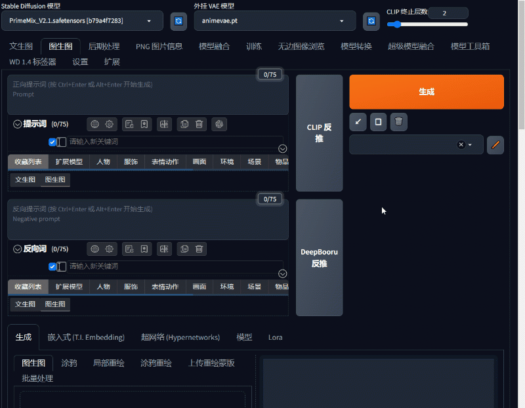This screenshot has width=525, height=408.
Task: Open favorites bookmark icon in 反向词 toolbar
Action: click(144, 249)
